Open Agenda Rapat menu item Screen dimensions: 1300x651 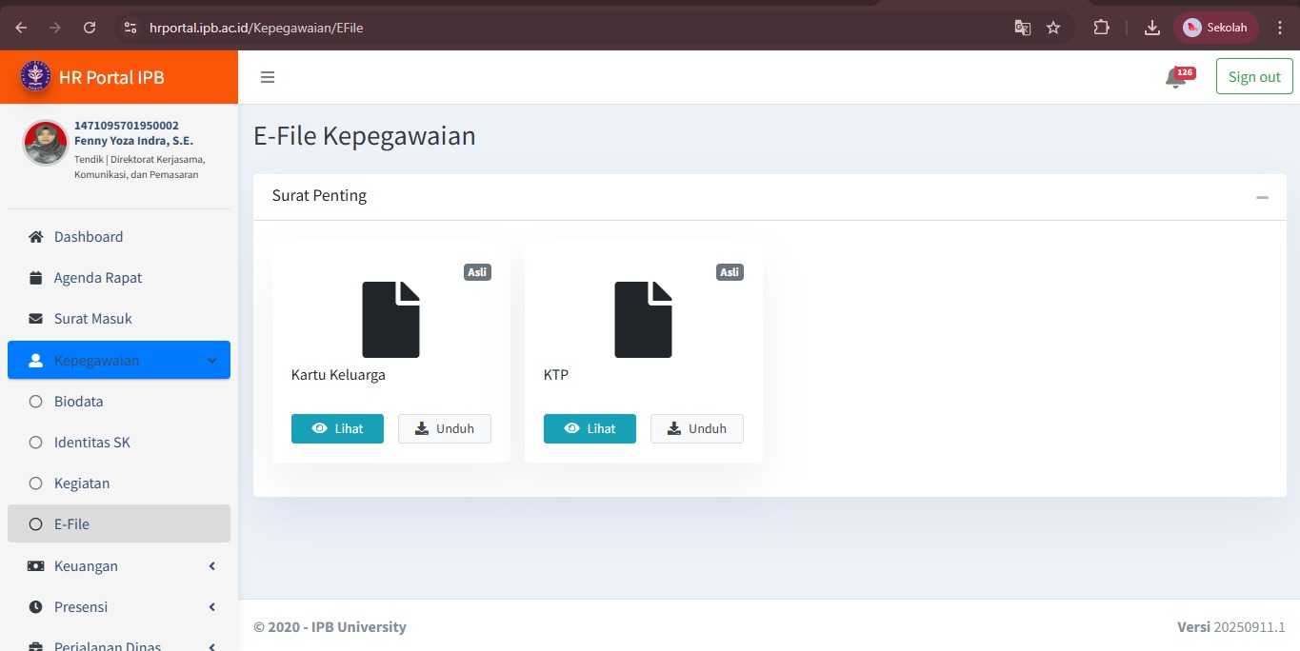coord(98,278)
